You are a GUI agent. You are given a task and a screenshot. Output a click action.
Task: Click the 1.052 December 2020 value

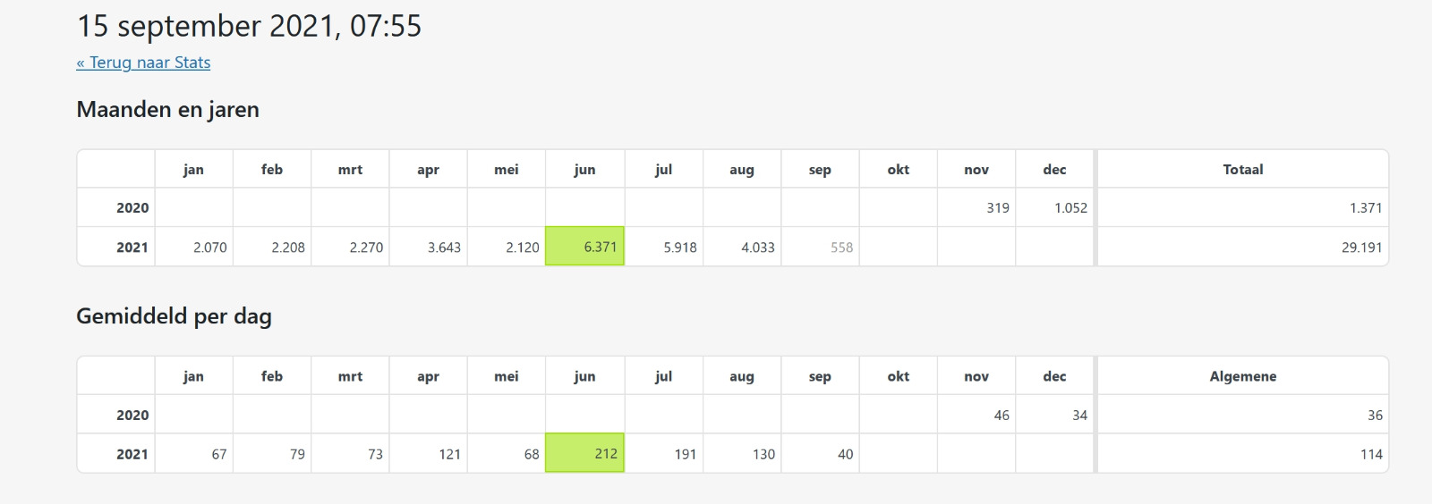1070,208
